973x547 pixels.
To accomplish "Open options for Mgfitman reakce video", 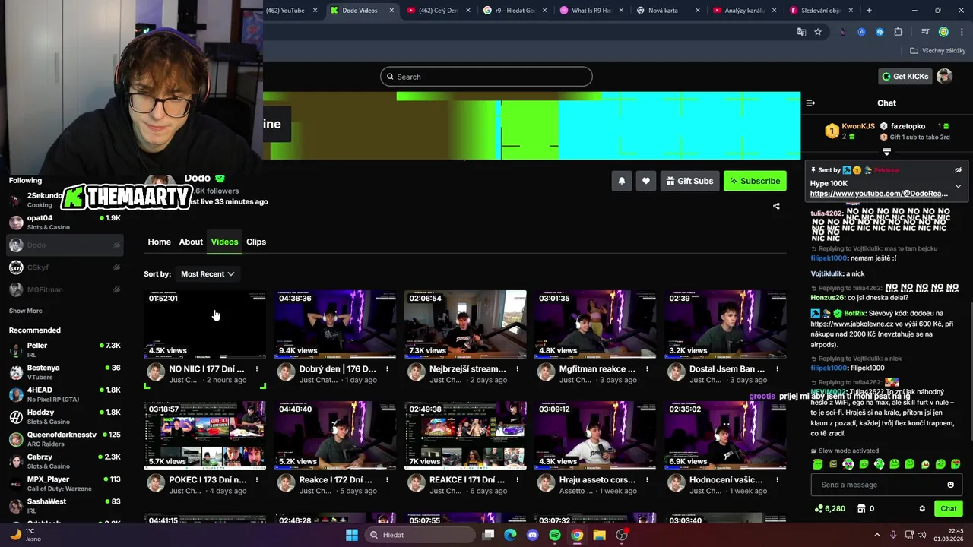I will [x=647, y=369].
